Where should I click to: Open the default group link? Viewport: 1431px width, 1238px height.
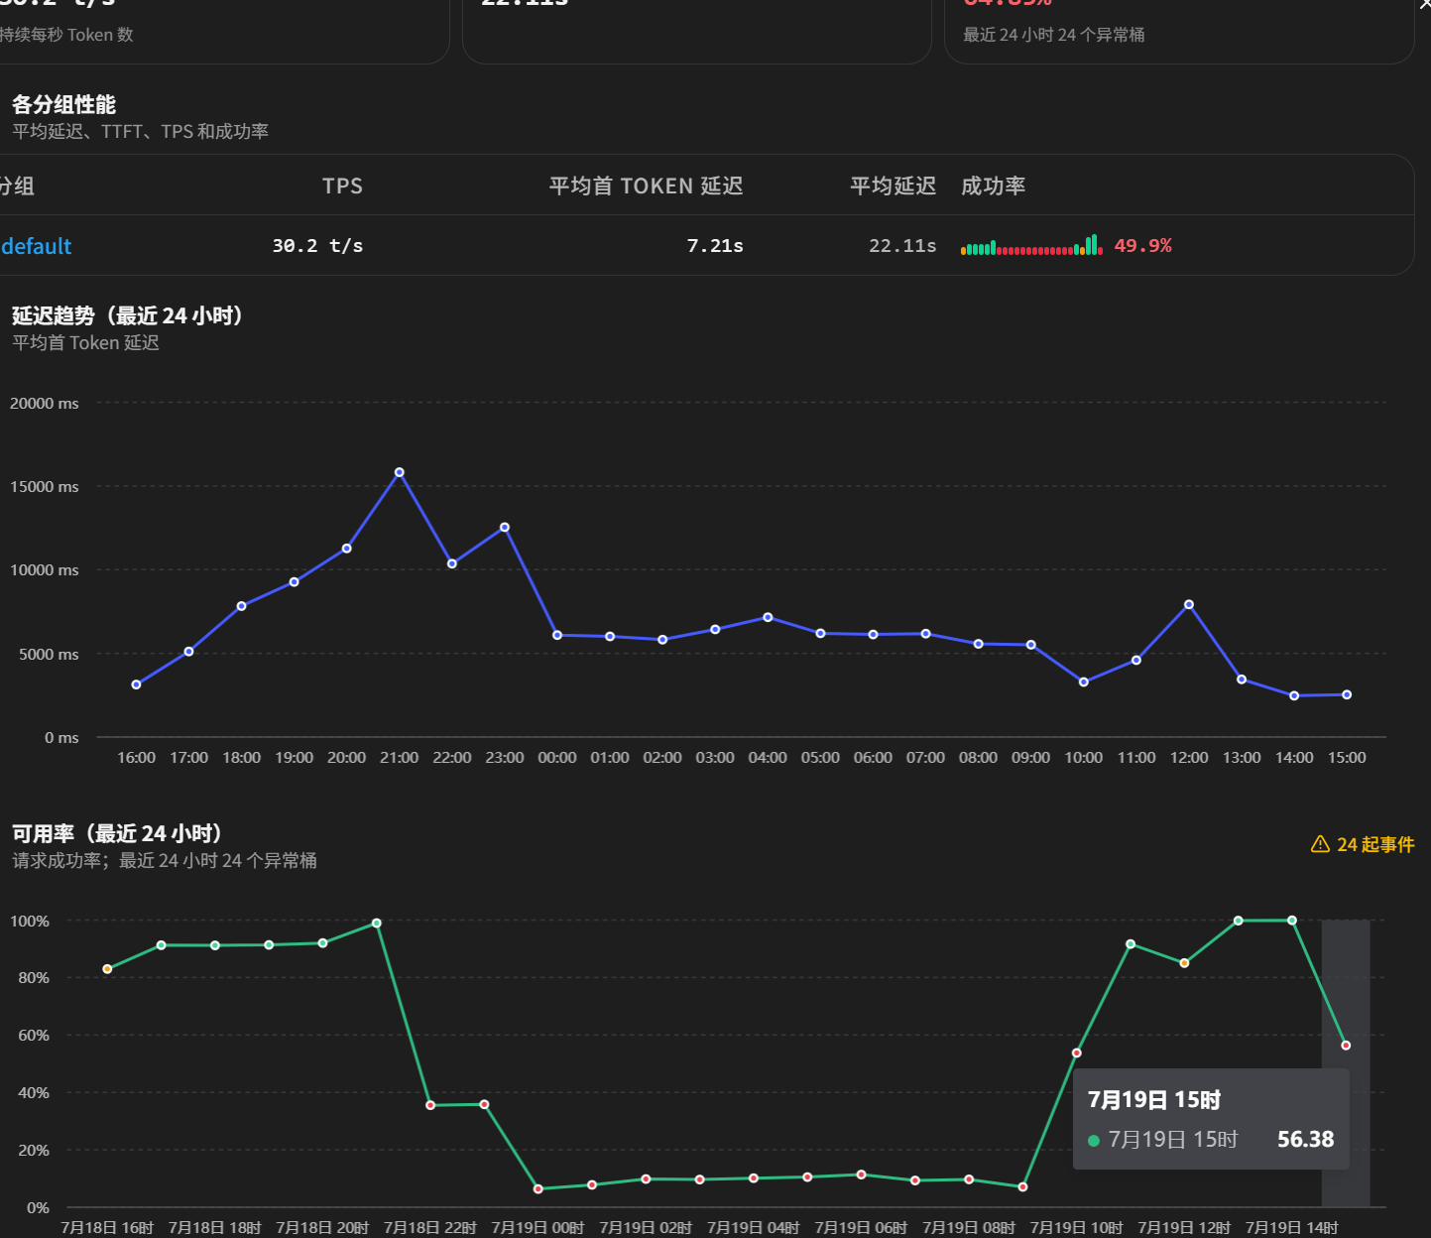36,246
